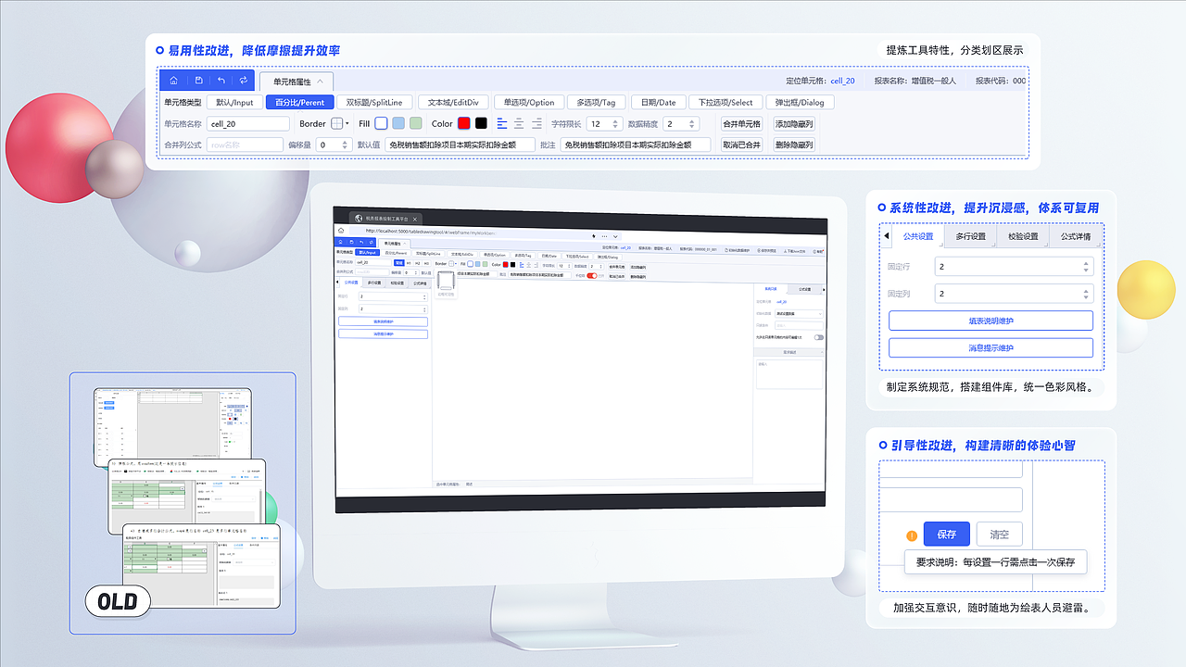Click the 消息提示维护 button in the right card
Viewport: 1186px width, 667px height.
coord(990,348)
